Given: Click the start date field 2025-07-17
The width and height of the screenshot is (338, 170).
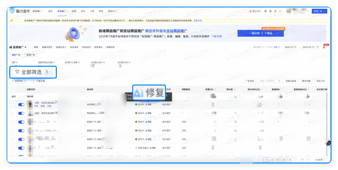Looking at the screenshot, I should click(290, 47).
